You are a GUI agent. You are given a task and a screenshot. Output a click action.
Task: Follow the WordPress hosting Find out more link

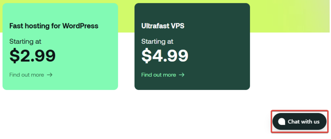[x=27, y=75]
